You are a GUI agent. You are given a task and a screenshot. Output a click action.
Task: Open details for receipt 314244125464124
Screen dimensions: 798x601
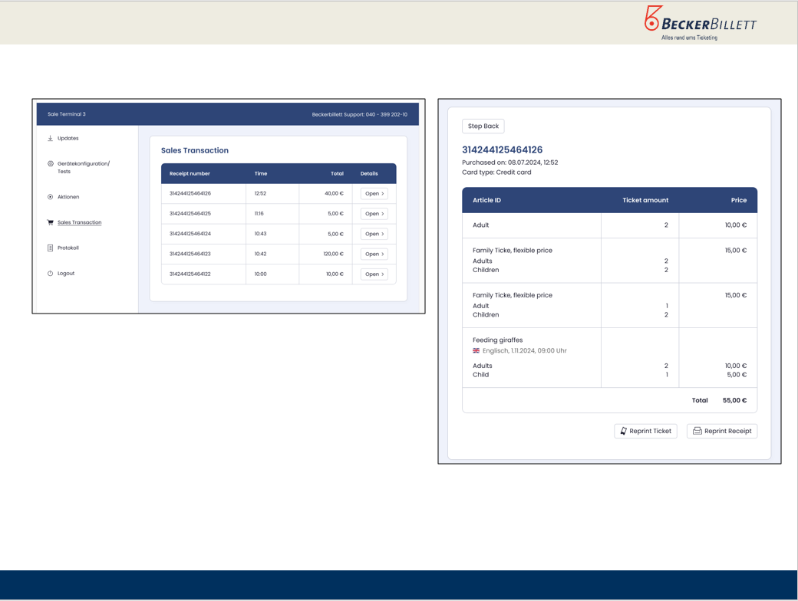[374, 234]
